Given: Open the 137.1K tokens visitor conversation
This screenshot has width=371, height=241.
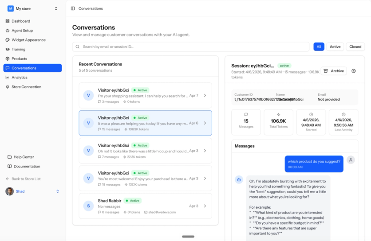Looking at the screenshot, I should click(145, 179).
